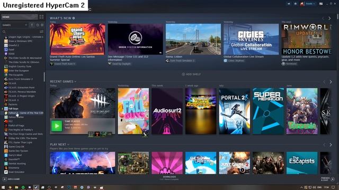Select Goat Simulator in the game list
Screen dimensions: 339x190
[16, 172]
